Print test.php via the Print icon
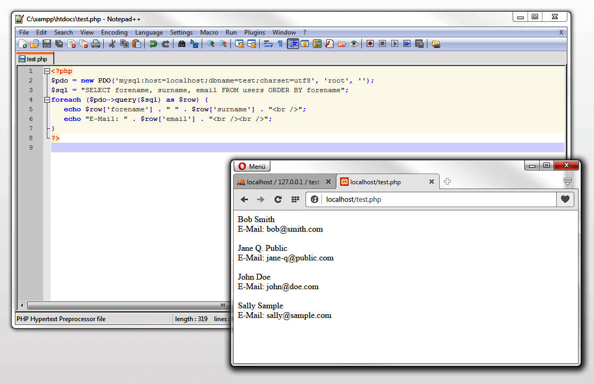594x384 pixels. pyautogui.click(x=96, y=44)
